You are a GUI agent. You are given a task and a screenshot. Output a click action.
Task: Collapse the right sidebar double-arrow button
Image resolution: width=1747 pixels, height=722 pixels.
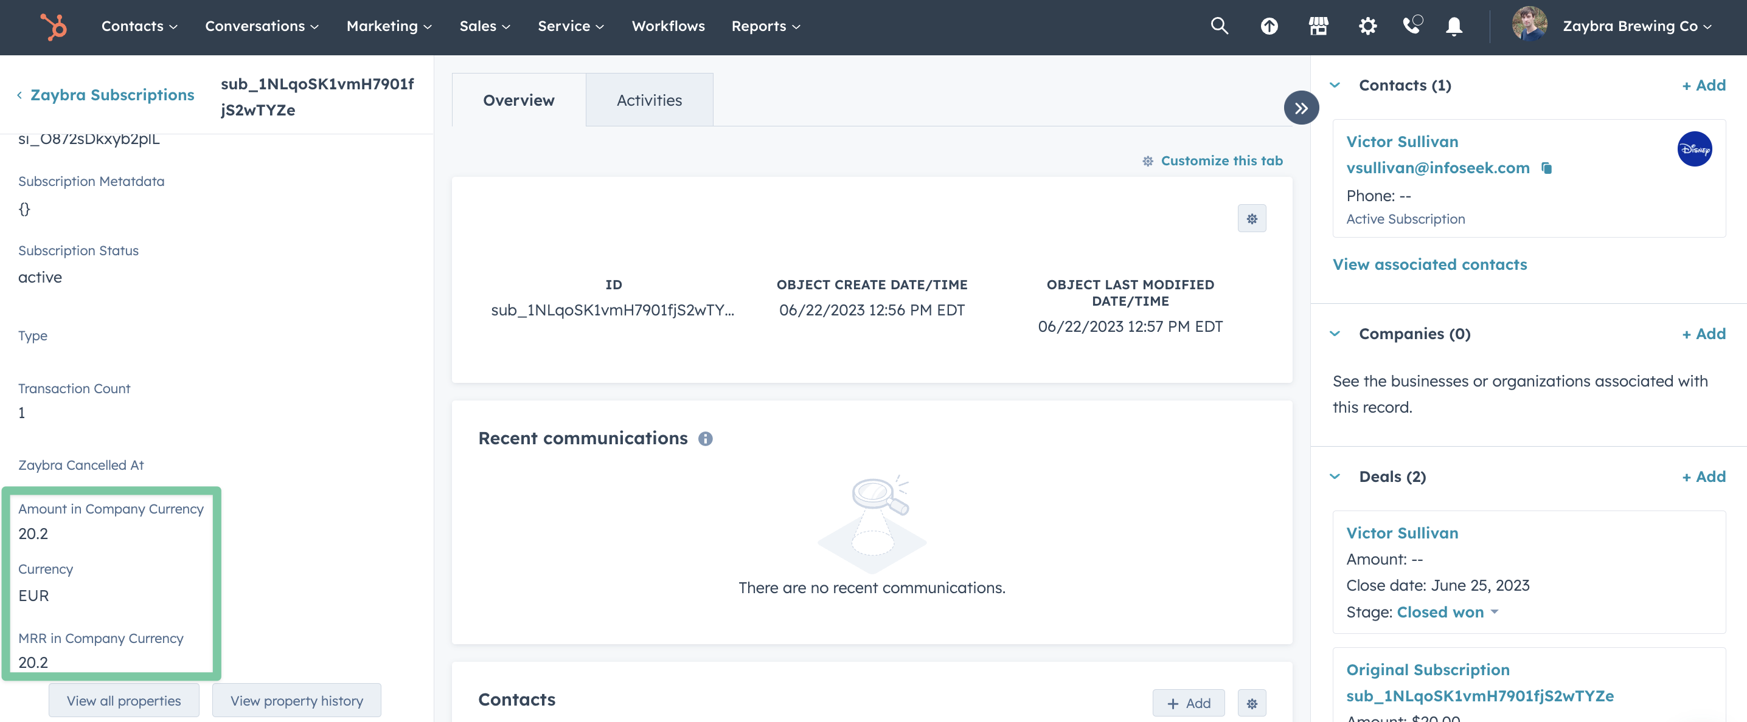(x=1301, y=108)
